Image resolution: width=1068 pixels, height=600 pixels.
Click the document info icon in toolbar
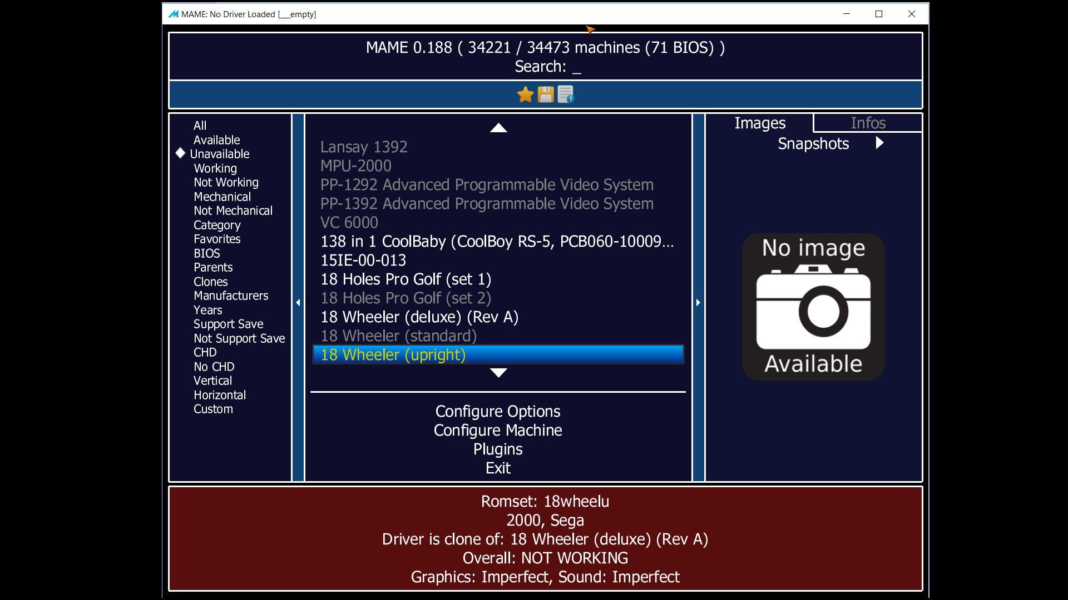pyautogui.click(x=566, y=94)
